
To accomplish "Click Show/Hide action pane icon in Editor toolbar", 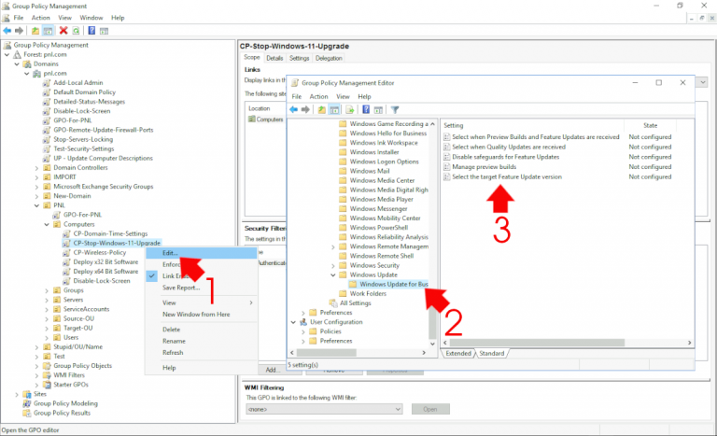I will 378,110.
